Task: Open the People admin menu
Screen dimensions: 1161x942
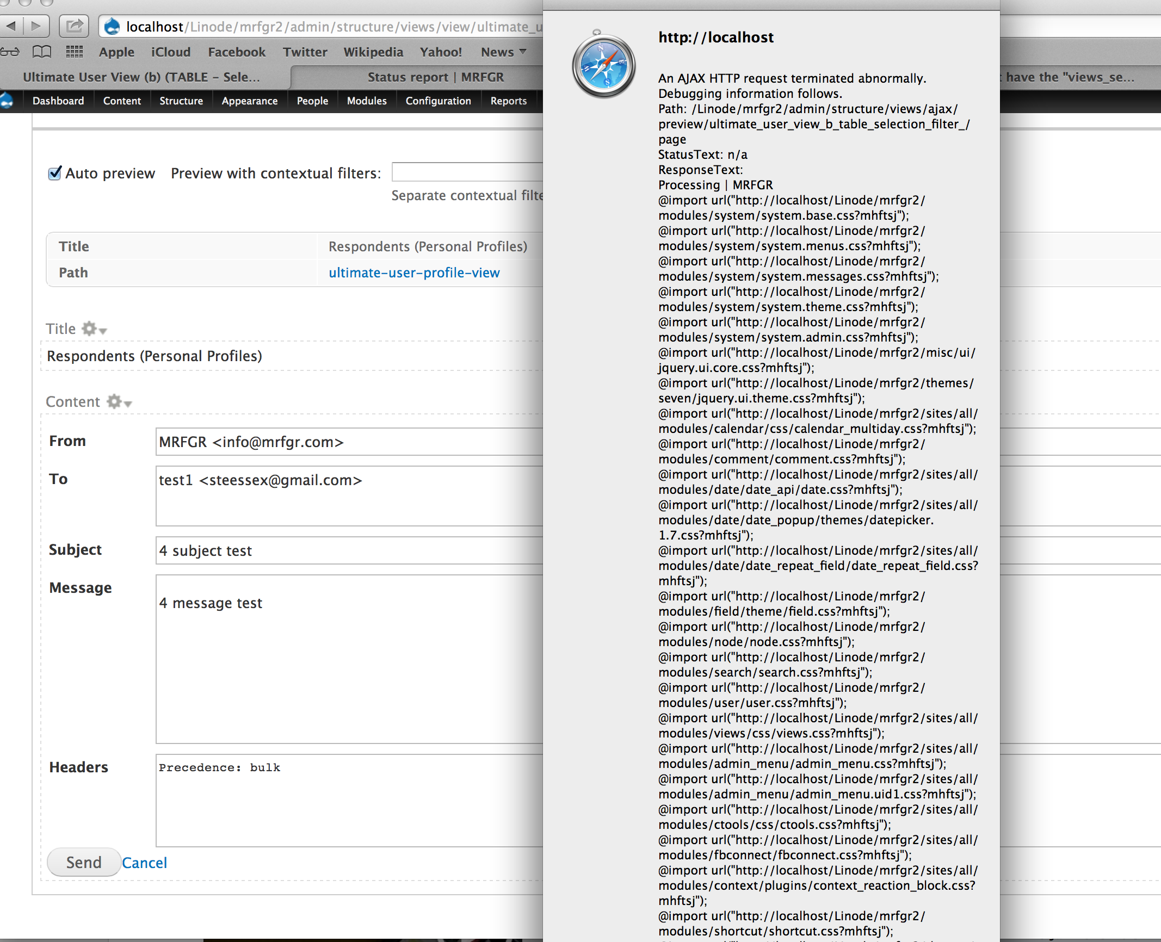Action: 312,101
